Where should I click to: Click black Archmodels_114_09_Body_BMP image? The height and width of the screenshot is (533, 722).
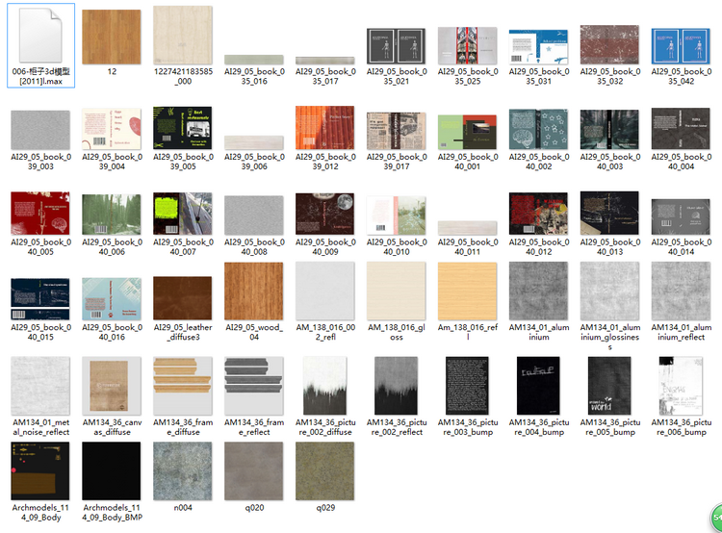(112, 470)
